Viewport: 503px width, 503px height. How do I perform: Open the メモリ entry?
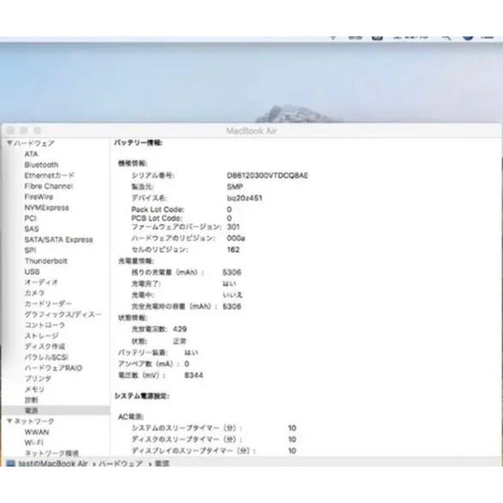[35, 389]
